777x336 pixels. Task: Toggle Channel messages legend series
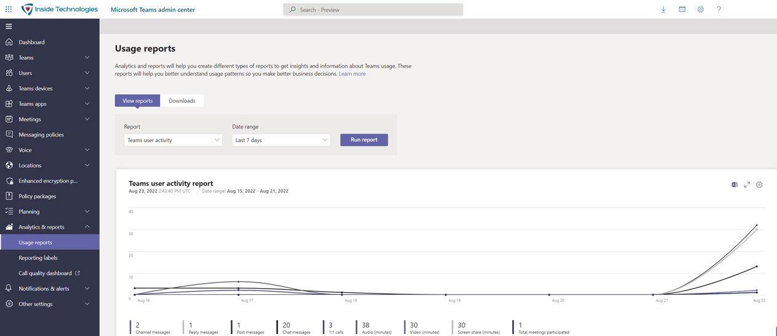click(150, 327)
